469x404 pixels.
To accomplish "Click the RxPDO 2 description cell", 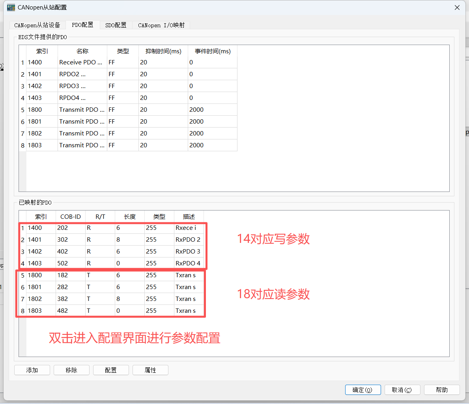I will tap(189, 240).
